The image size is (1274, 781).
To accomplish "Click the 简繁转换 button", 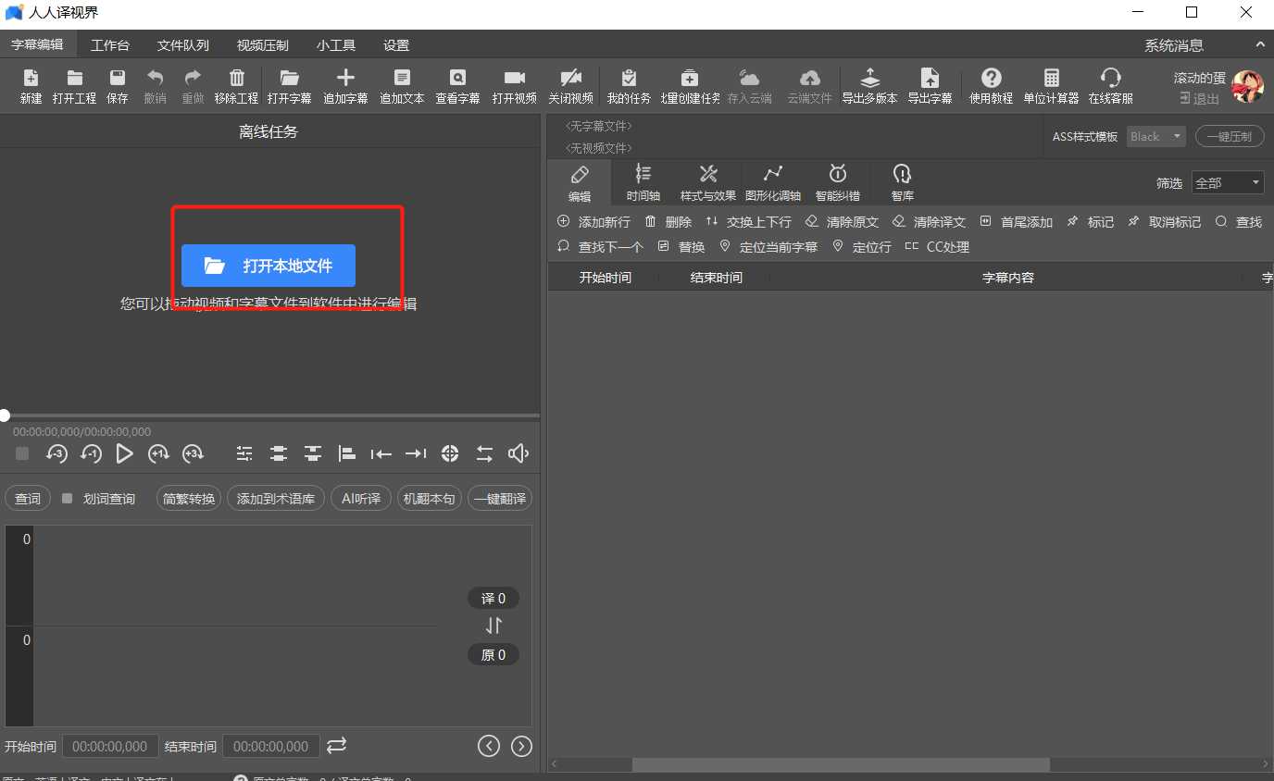I will coord(189,499).
